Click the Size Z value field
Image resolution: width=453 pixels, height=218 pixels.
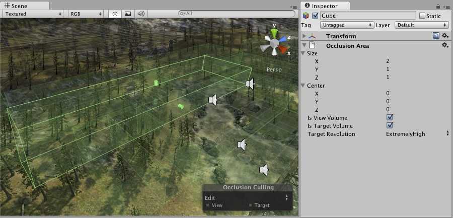point(388,77)
